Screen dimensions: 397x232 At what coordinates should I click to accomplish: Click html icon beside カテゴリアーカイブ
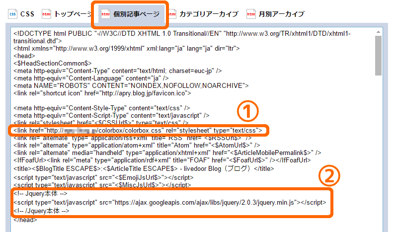[x=172, y=14]
